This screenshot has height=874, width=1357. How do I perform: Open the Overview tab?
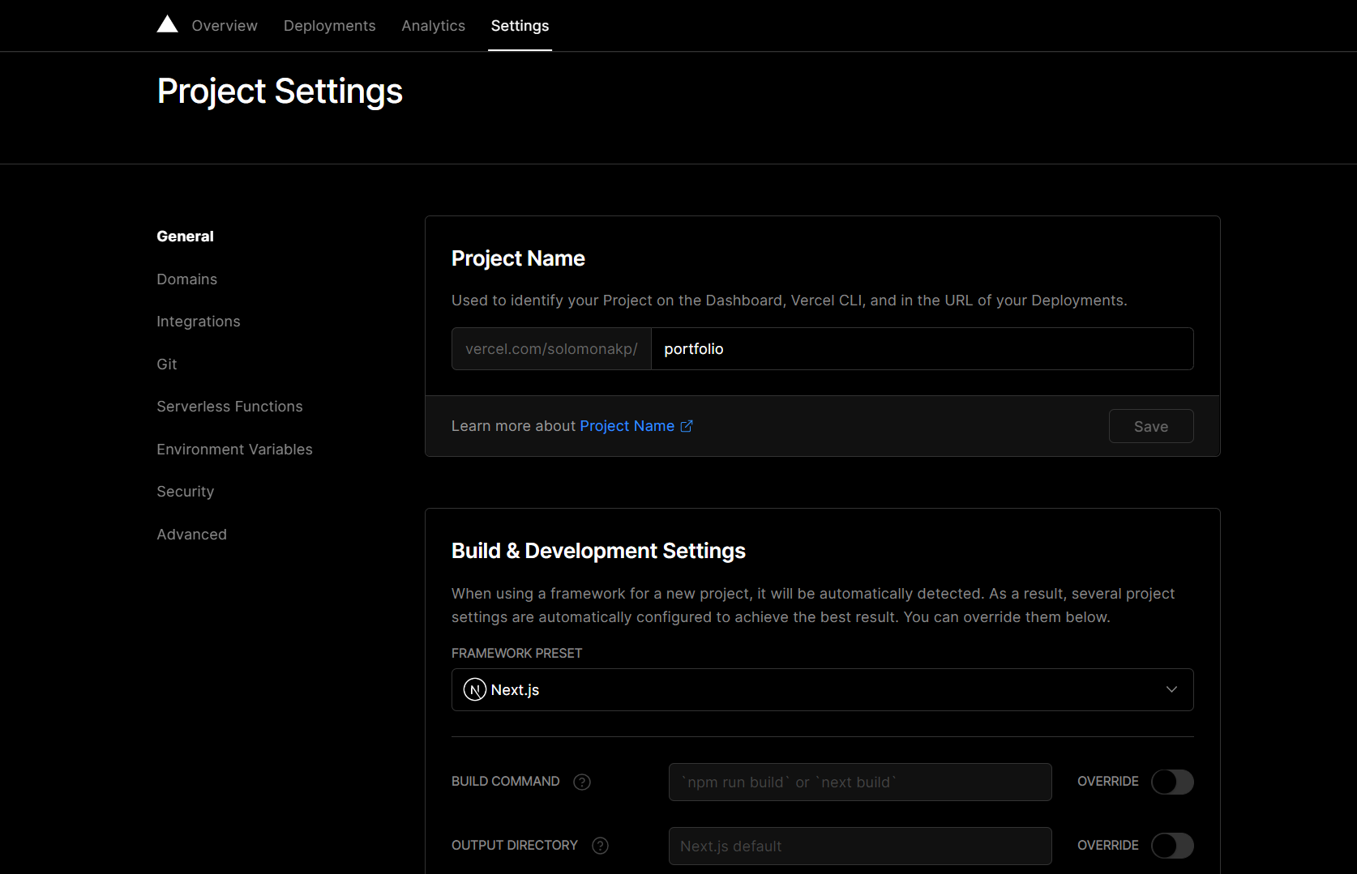pos(224,25)
